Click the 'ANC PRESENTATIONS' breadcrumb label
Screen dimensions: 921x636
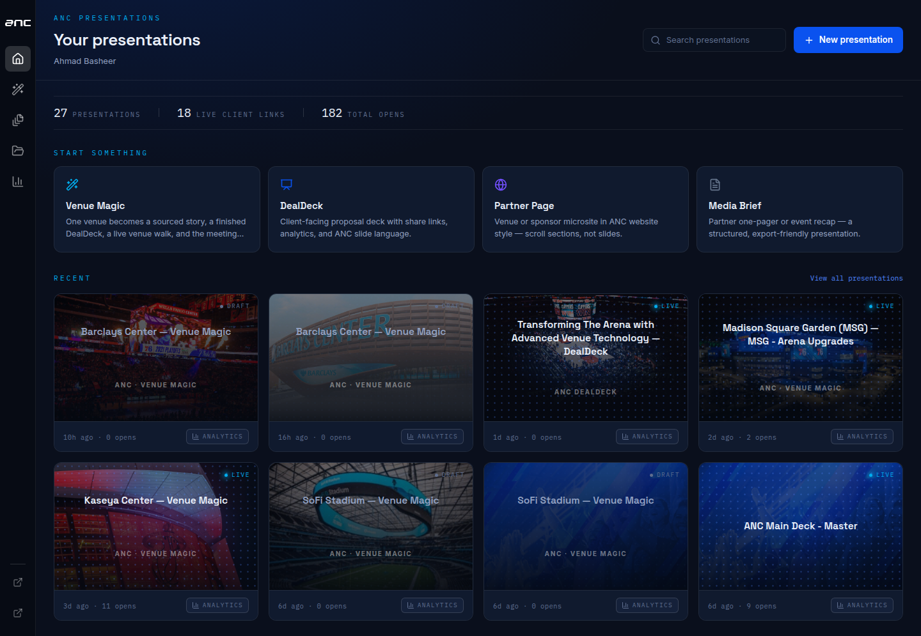coord(107,18)
